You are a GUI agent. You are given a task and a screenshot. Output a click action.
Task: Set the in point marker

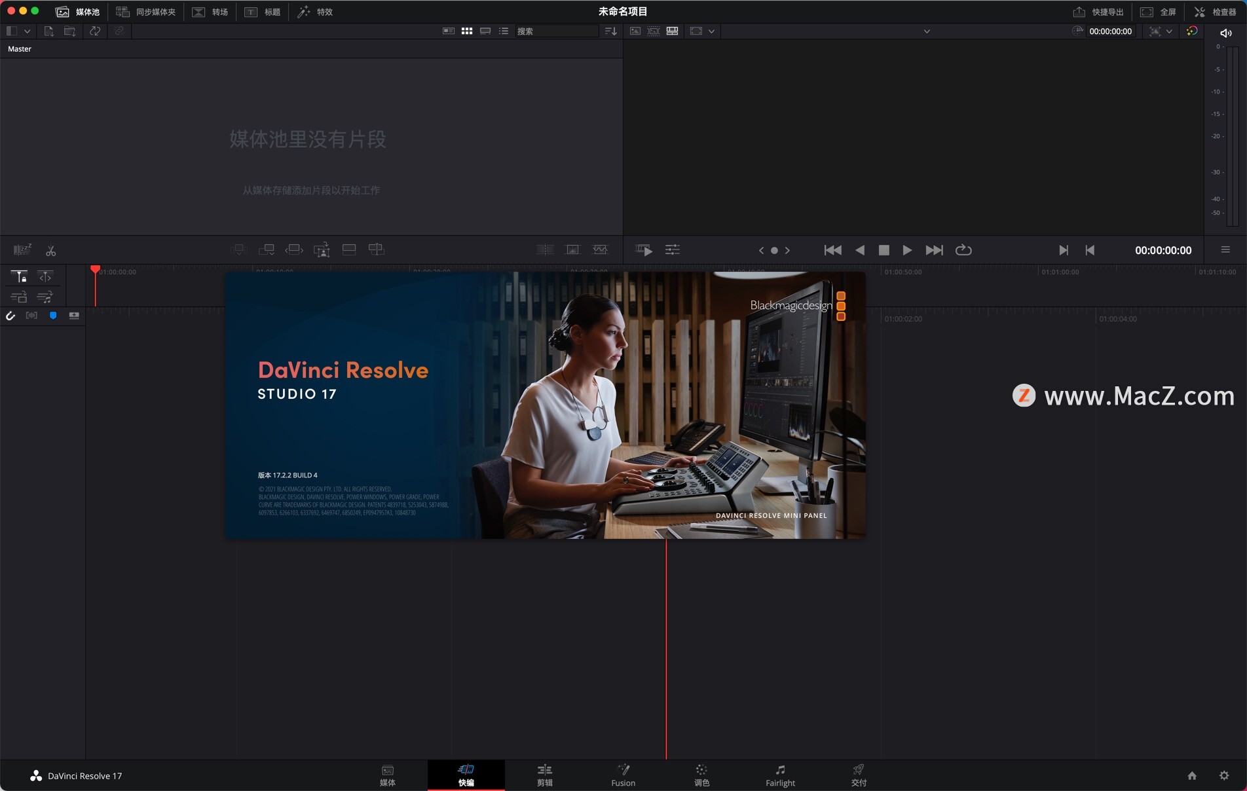(1064, 250)
